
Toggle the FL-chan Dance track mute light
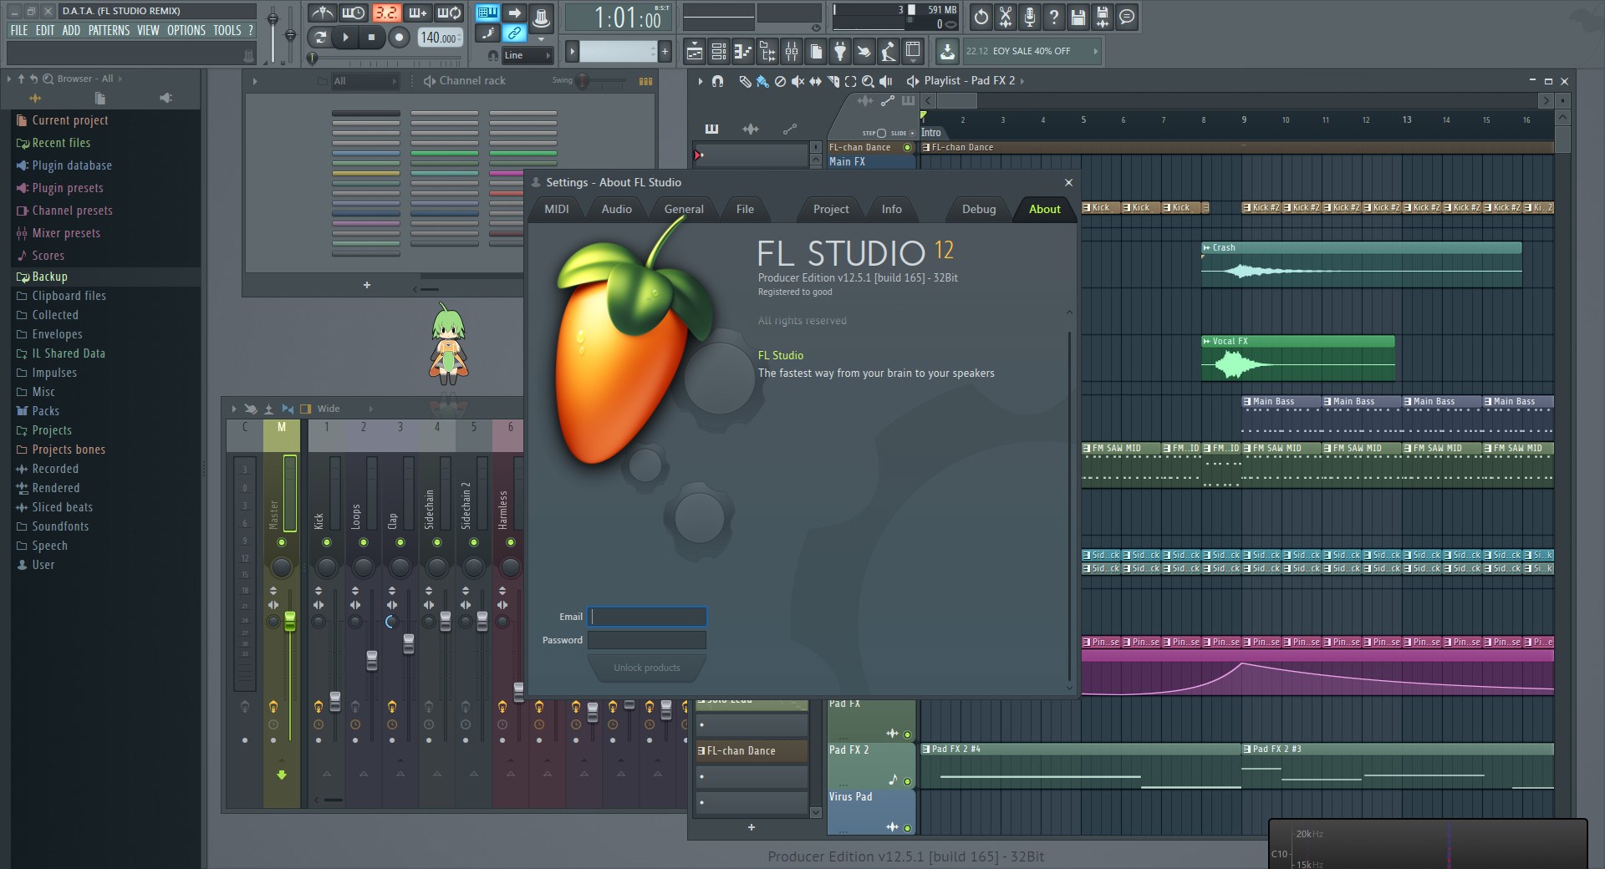point(907,148)
